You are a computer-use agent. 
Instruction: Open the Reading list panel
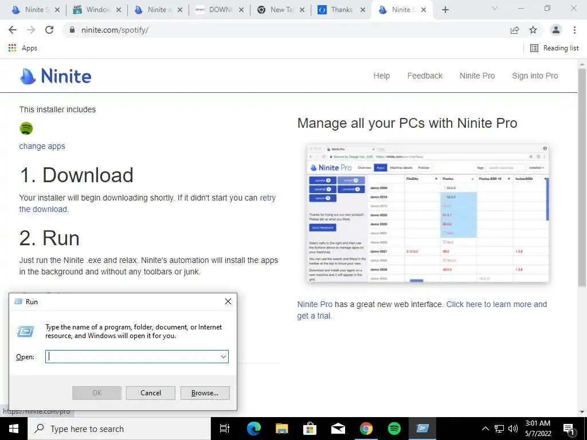coord(555,48)
